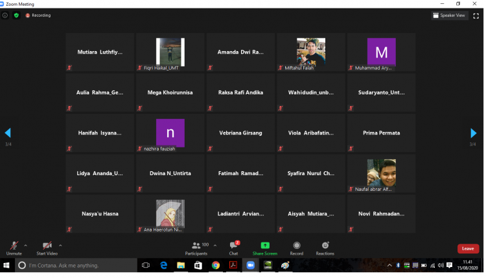
Task: Switch to Speaker View
Action: coord(450,16)
